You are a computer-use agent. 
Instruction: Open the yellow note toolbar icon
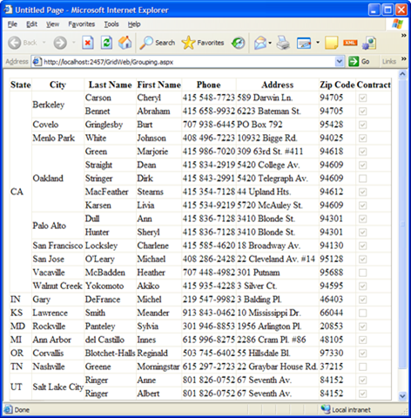[x=332, y=43]
